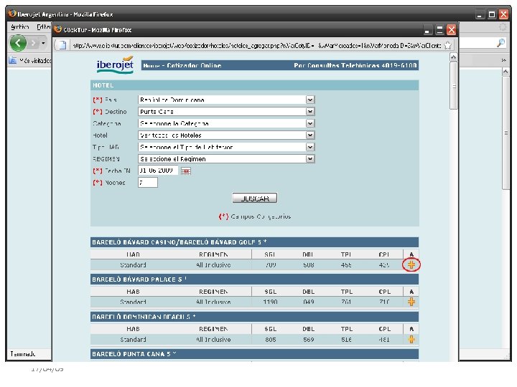Close the ClickTur popup window
The width and height of the screenshot is (517, 387).
(x=451, y=30)
